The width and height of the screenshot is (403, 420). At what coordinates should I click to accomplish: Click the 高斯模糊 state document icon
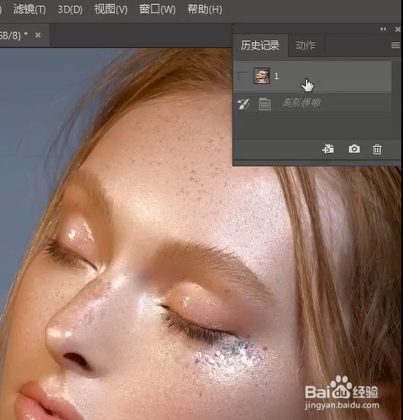coord(264,104)
